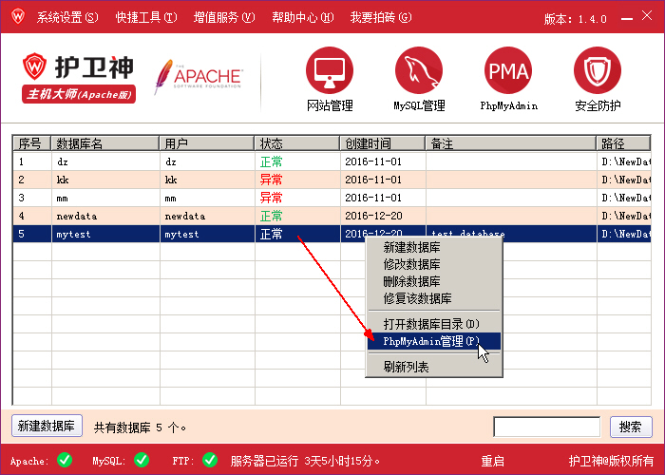The width and height of the screenshot is (665, 475).
Task: Choose 打开数据库目录(D) in context menu
Action: pyautogui.click(x=434, y=324)
